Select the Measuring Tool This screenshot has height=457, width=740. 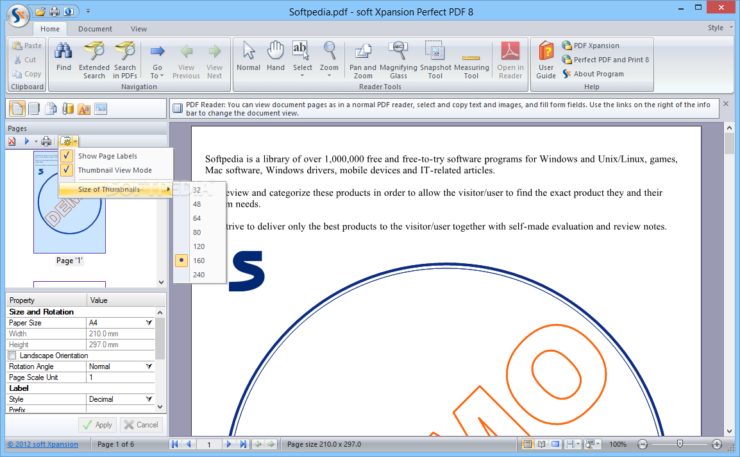471,60
